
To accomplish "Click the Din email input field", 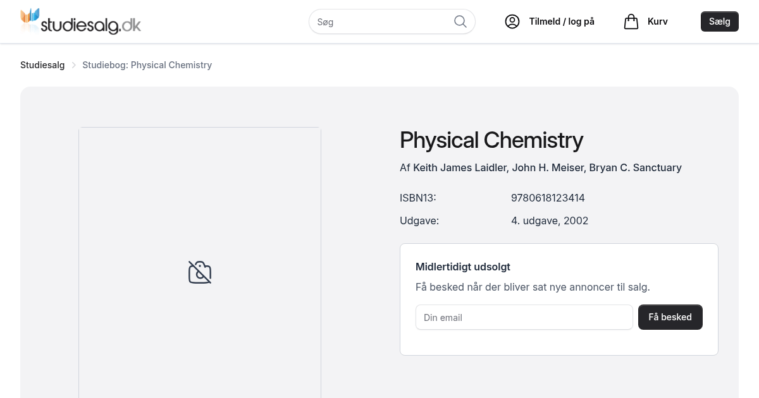I will coord(524,317).
